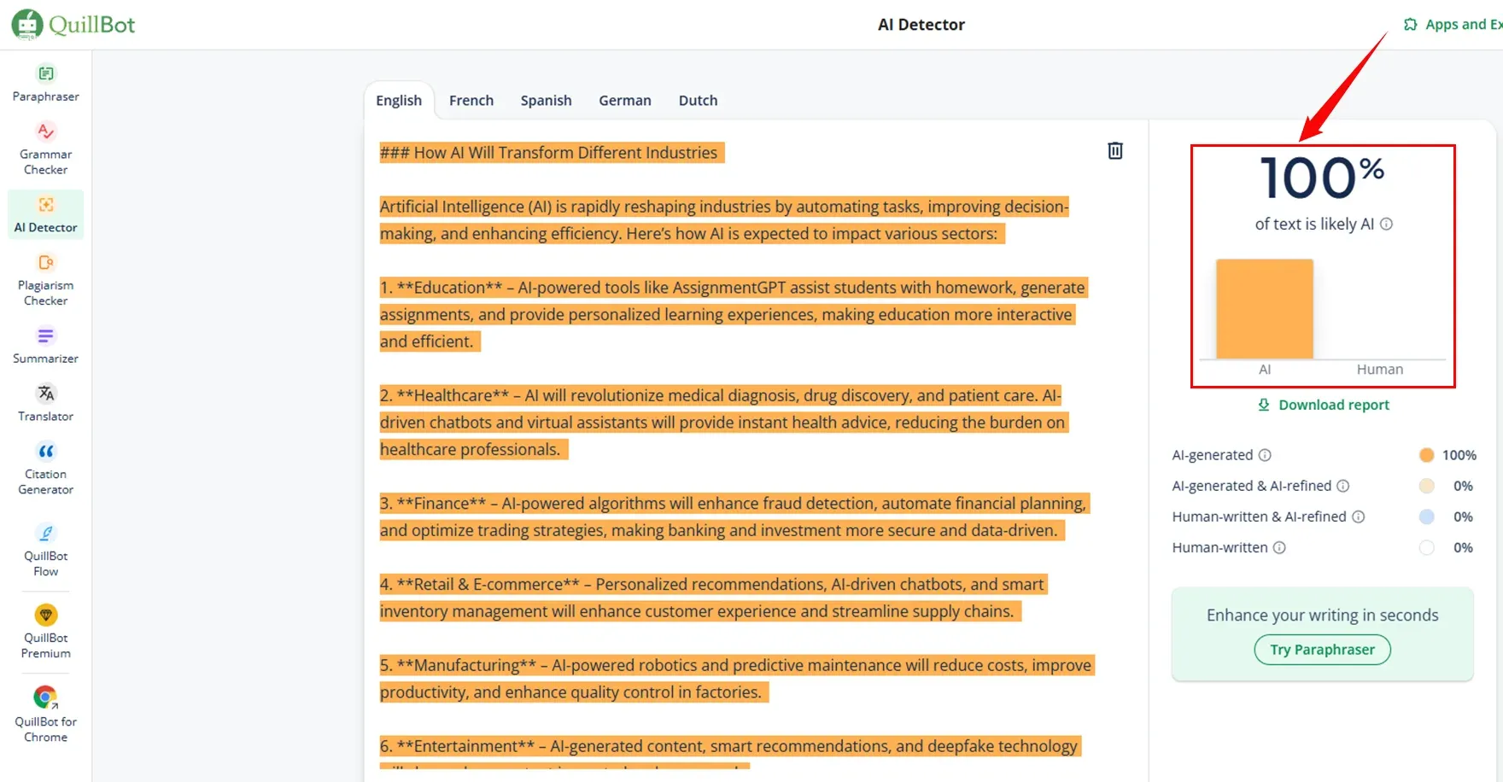Delete the text with trash icon
Image resolution: width=1503 pixels, height=782 pixels.
tap(1115, 151)
